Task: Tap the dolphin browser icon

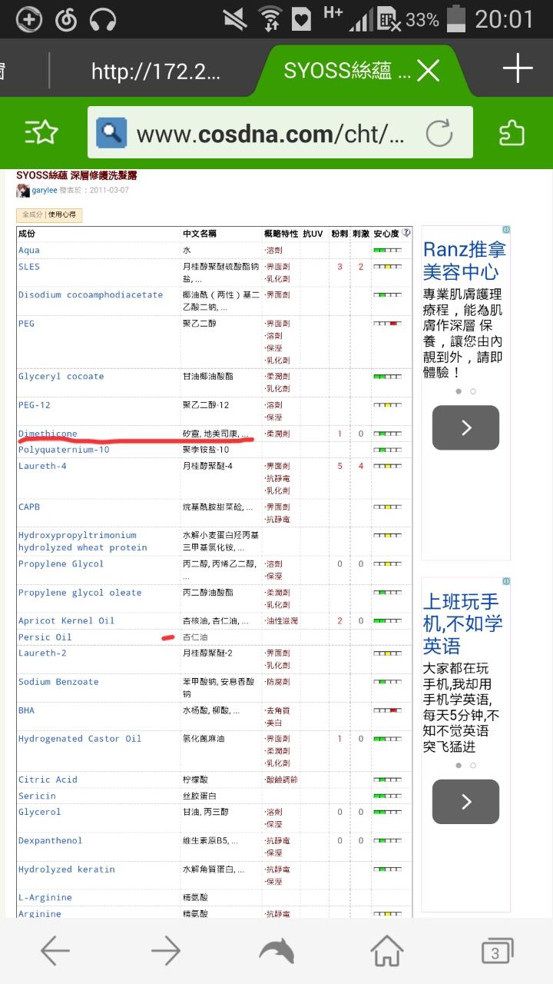Action: point(276,952)
